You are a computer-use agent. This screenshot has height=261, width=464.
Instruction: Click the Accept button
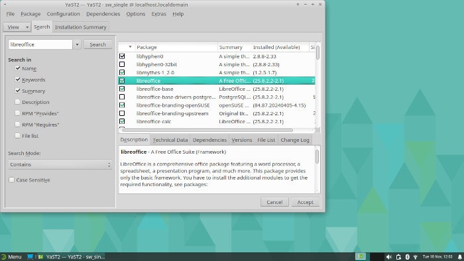click(x=305, y=202)
